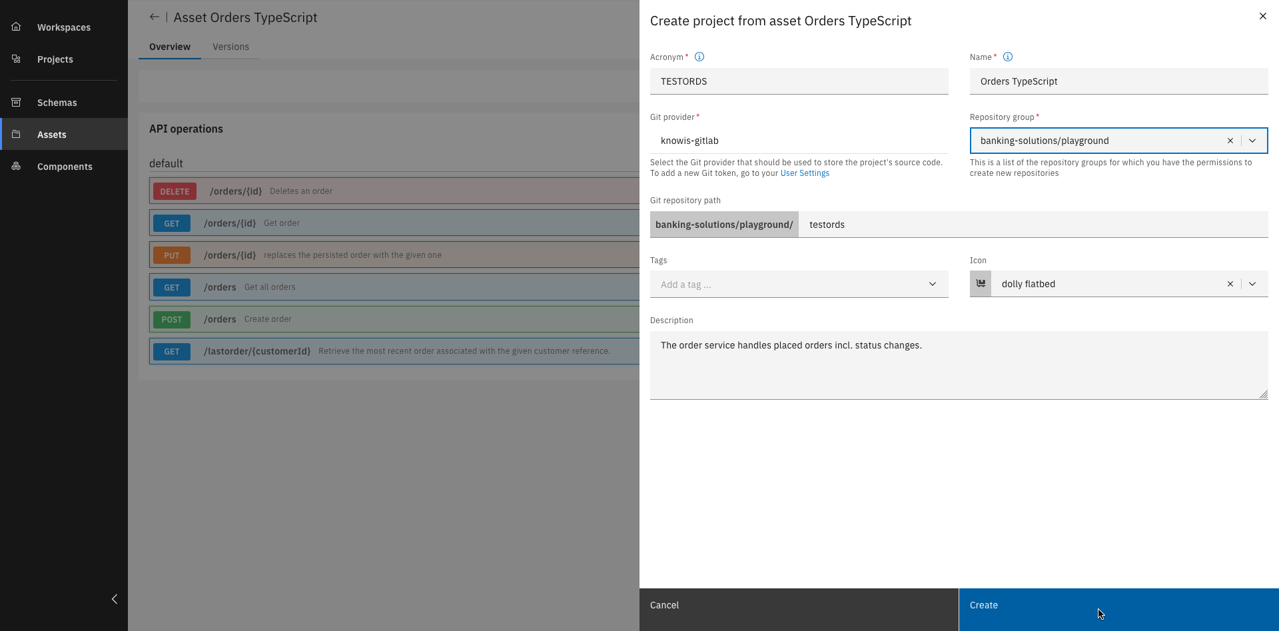Open the Tags dropdown
1279x631 pixels.
932,284
